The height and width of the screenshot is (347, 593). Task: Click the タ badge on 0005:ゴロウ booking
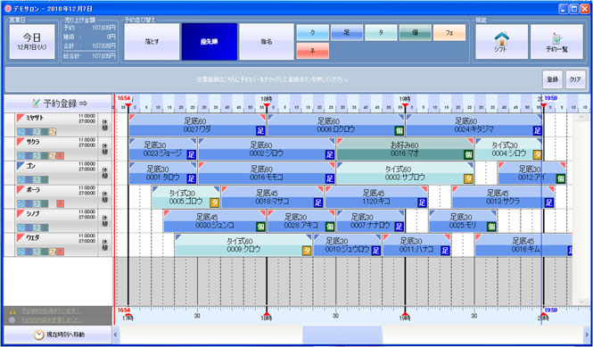coord(214,202)
